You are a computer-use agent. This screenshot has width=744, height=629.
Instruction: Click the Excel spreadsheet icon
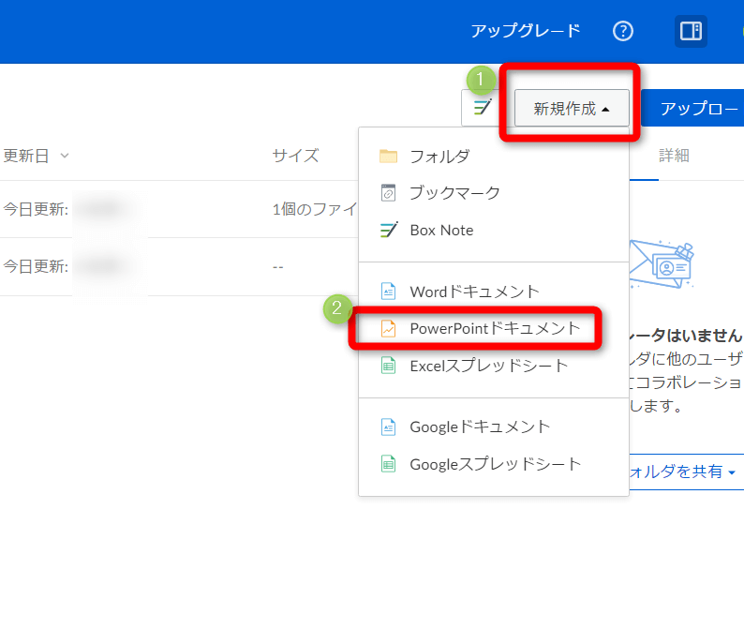[x=389, y=366]
